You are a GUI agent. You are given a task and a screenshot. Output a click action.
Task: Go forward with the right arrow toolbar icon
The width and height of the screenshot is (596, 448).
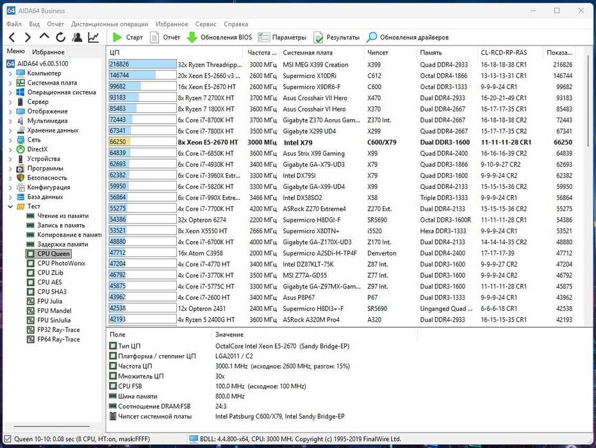click(28, 37)
